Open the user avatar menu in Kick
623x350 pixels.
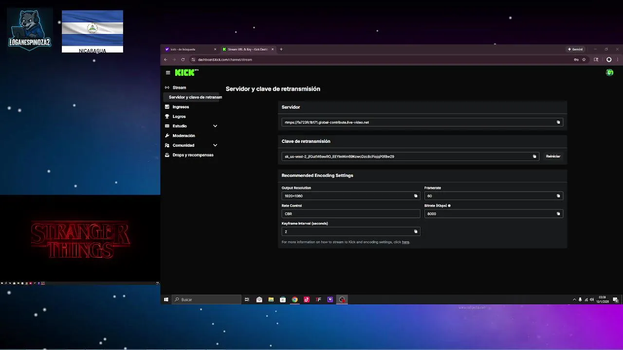[x=609, y=72]
